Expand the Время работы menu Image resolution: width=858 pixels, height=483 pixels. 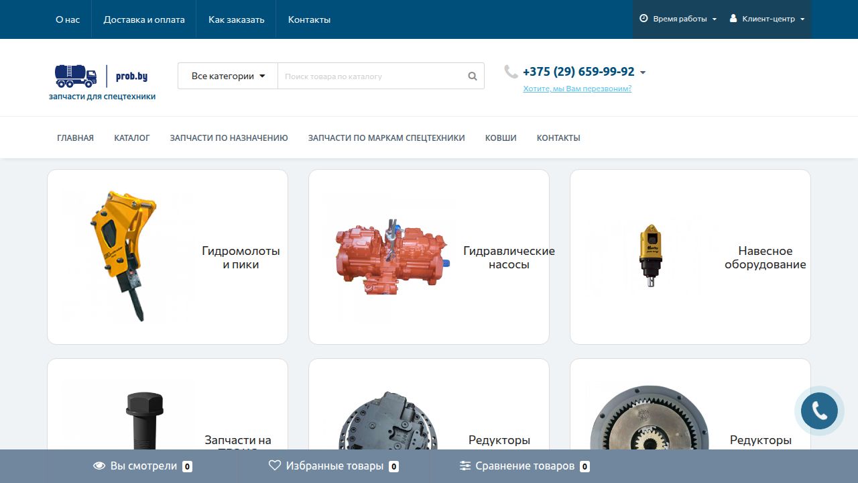tap(678, 19)
